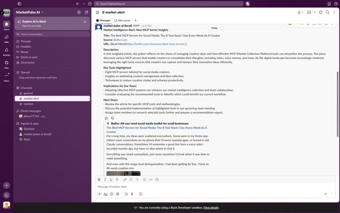Toggle underline formatting in composer
Image resolution: width=340 pixels, height=213 pixels.
coord(111,180)
